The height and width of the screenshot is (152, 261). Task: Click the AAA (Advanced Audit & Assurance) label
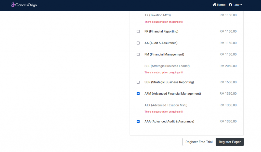[169, 121]
